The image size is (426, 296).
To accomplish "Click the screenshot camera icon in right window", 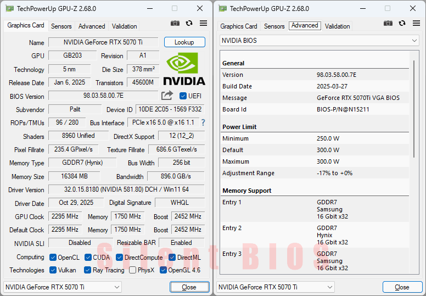I will pyautogui.click(x=388, y=24).
